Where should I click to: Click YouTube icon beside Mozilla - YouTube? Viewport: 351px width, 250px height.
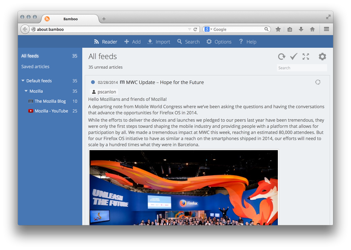[31, 110]
